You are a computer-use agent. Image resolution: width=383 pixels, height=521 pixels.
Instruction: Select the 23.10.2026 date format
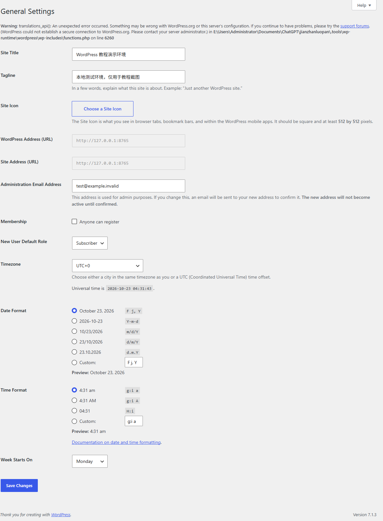(74, 352)
